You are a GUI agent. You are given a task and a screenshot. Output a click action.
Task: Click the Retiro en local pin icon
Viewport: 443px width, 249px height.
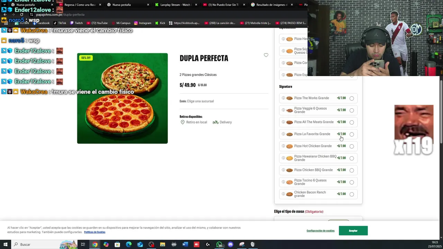(x=182, y=122)
